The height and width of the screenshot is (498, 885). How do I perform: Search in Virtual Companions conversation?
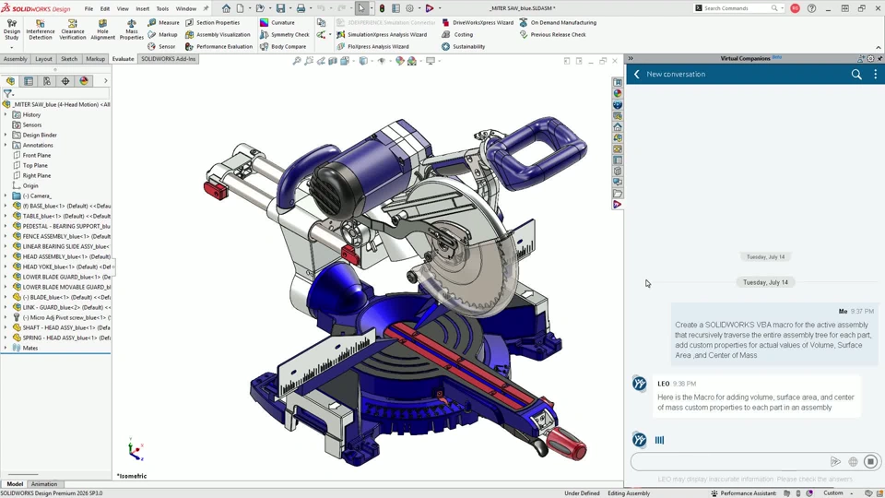856,74
